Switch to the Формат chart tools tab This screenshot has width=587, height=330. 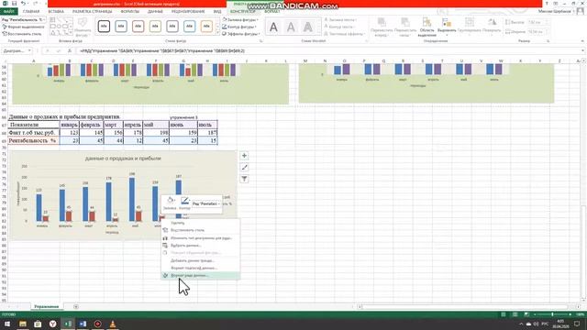coord(272,12)
